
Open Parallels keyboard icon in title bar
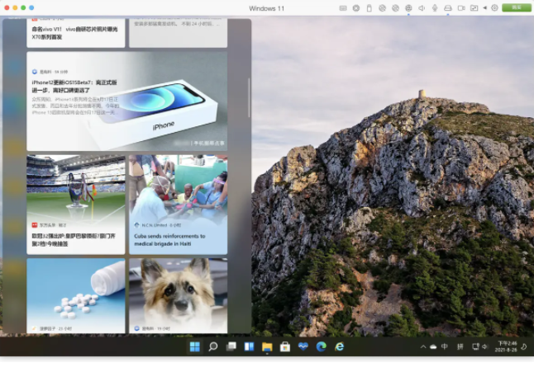coord(343,8)
